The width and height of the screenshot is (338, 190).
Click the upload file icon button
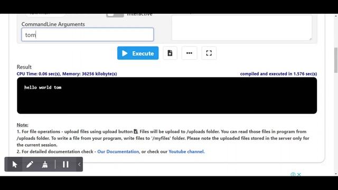(x=170, y=53)
